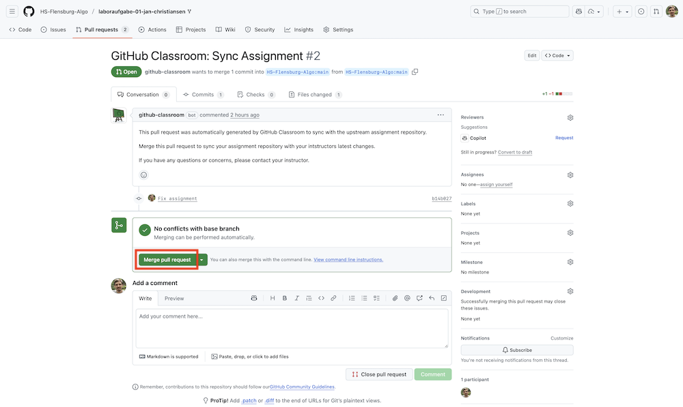
Task: Click the GitHub logo icon
Action: (x=29, y=12)
